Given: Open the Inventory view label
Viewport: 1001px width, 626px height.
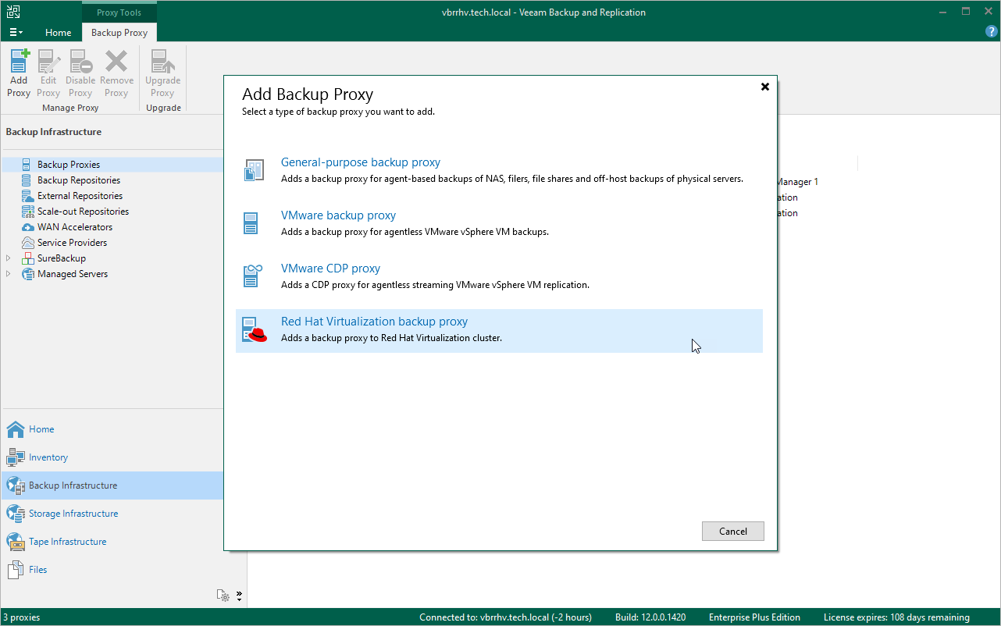Looking at the screenshot, I should click(48, 457).
